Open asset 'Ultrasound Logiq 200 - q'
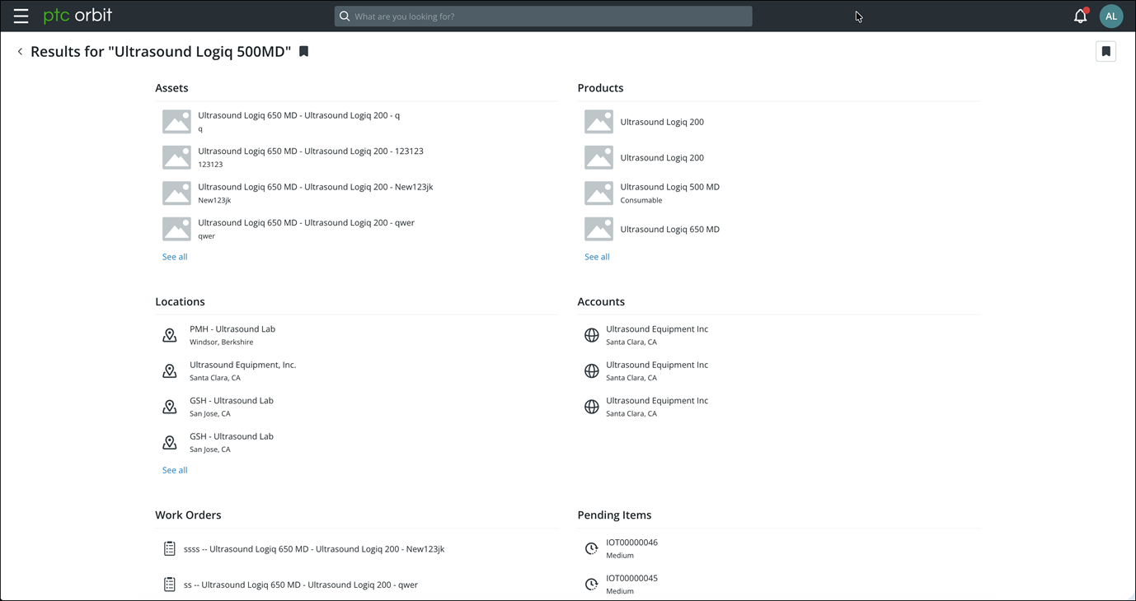1136x601 pixels. (x=298, y=115)
